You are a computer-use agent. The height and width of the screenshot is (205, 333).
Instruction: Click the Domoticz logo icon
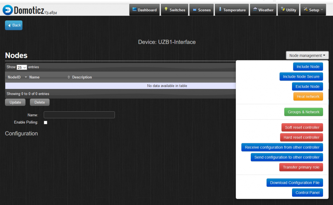pos(7,10)
